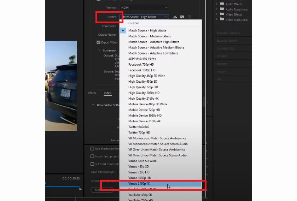Choose the Vimeo 1080p HD preset
This screenshot has width=297, height=201.
tap(161, 178)
